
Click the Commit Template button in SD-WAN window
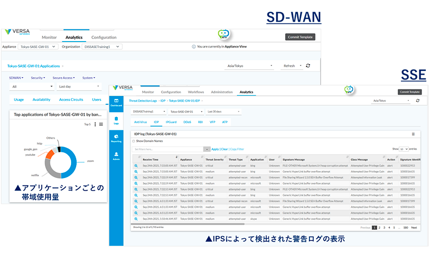[x=300, y=37]
